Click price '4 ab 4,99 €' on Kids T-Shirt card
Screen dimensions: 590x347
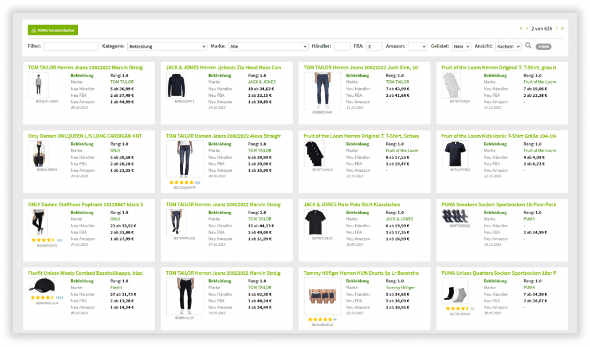pos(534,157)
